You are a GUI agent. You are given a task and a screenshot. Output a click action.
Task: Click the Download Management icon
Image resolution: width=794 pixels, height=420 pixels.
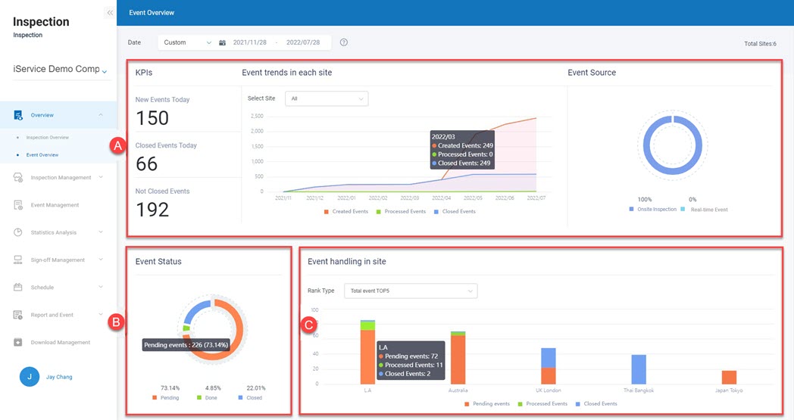tap(18, 342)
